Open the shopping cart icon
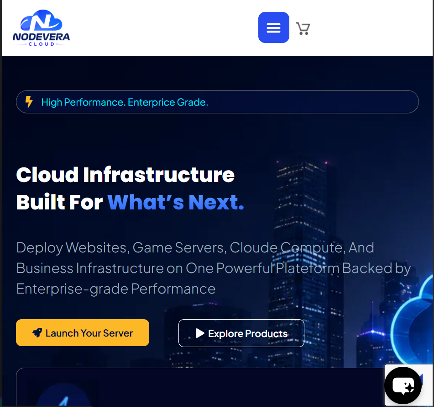This screenshot has height=407, width=434. pos(303,28)
